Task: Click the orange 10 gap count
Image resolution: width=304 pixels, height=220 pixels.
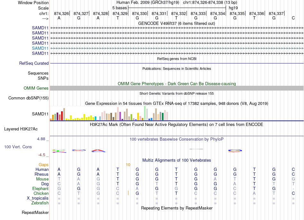Action: click(x=128, y=165)
